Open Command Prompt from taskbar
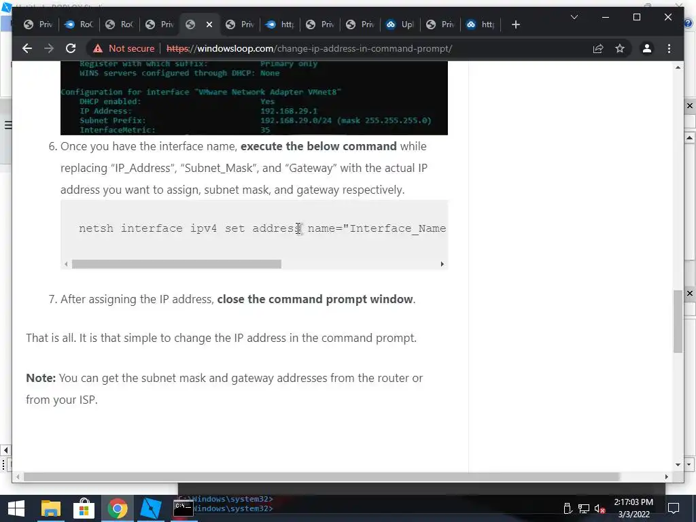Image resolution: width=696 pixels, height=522 pixels. [x=184, y=508]
